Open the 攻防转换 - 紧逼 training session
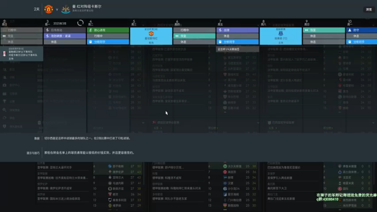377x212 pixels. [65, 36]
